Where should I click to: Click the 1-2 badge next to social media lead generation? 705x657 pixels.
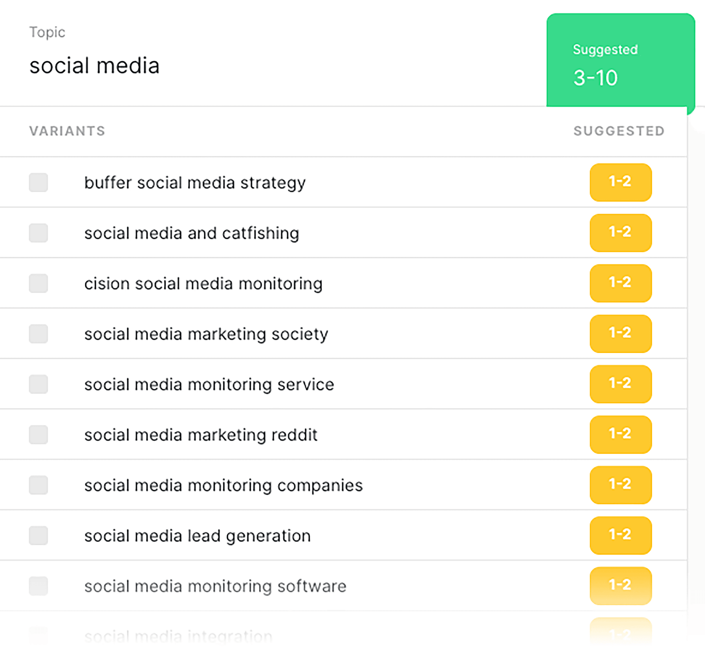[621, 536]
